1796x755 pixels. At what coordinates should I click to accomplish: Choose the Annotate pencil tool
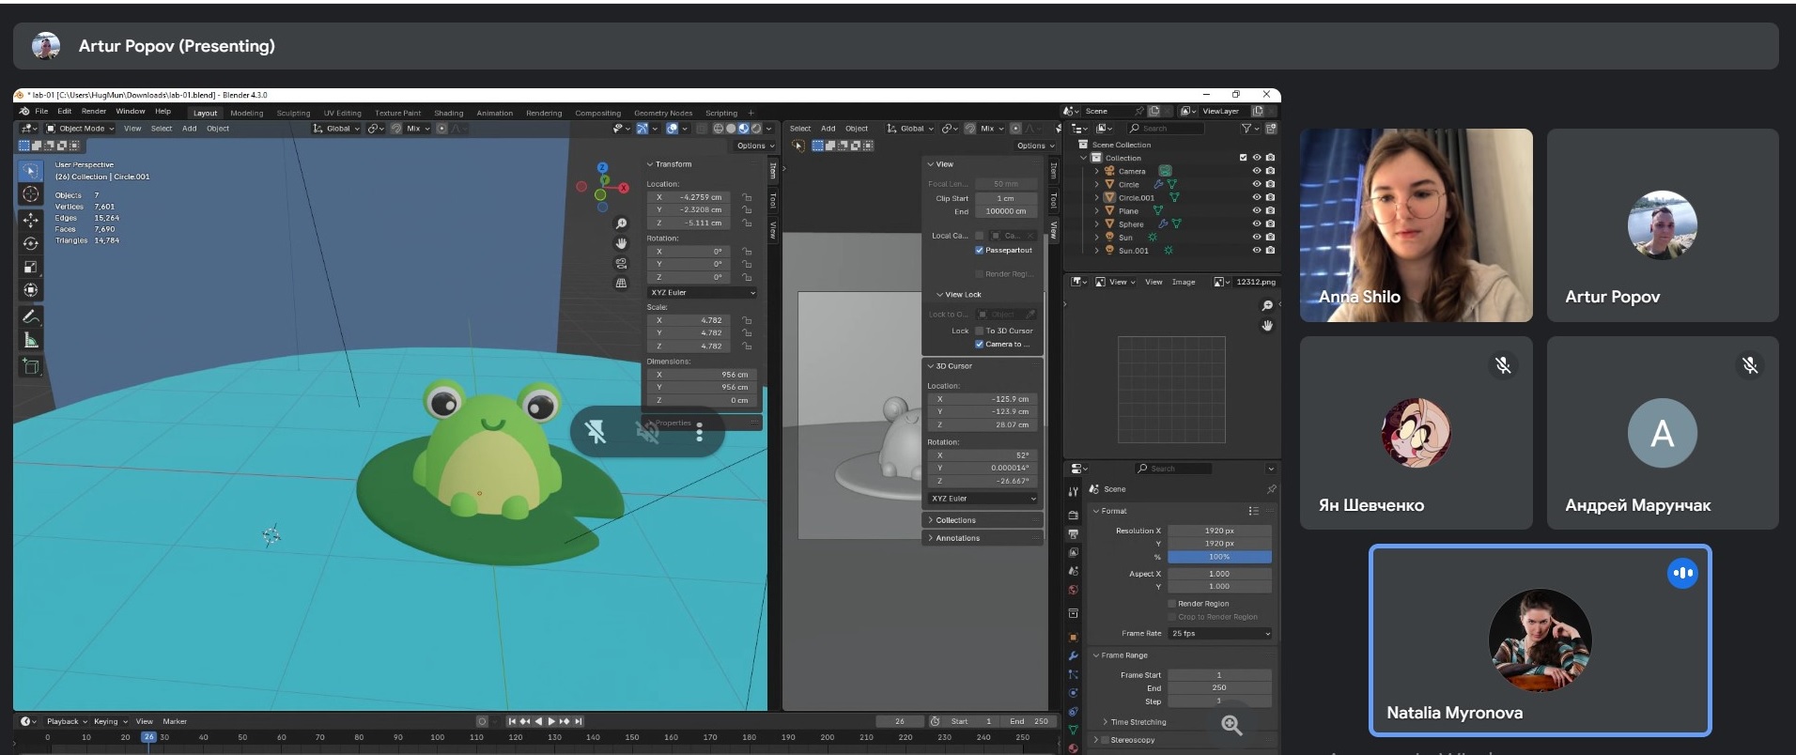[x=30, y=316]
